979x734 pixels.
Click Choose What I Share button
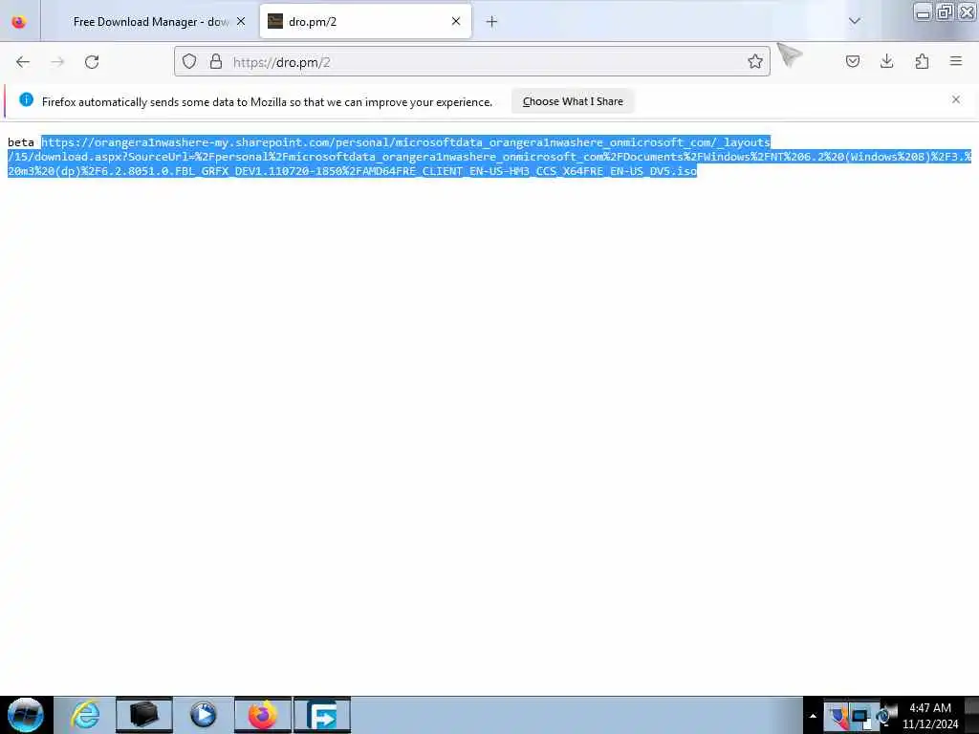click(x=573, y=101)
